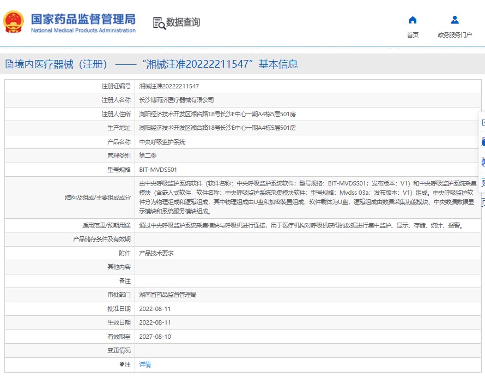This screenshot has width=485, height=377.
Task: Click the 管理类别 row label
Action: (x=119, y=155)
